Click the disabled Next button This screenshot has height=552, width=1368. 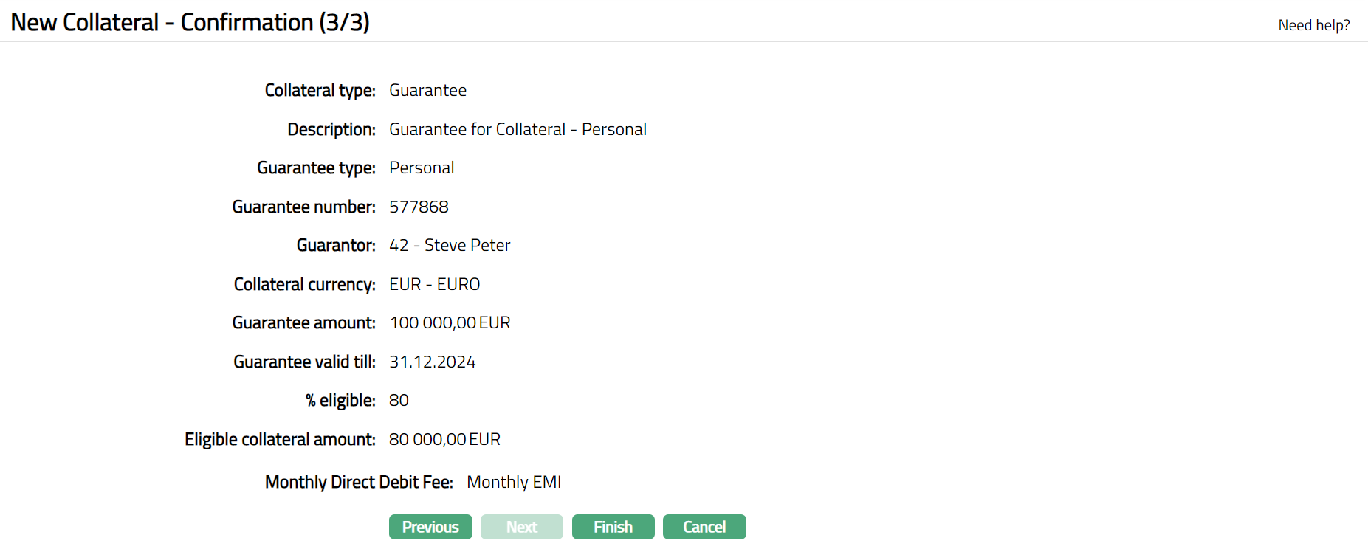(x=521, y=527)
